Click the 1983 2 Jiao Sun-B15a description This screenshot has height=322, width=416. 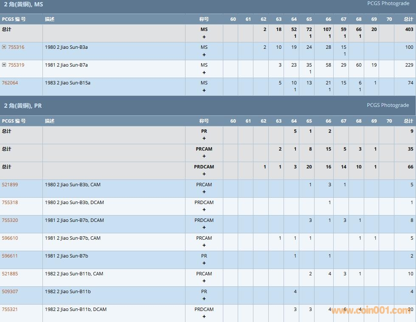[x=67, y=83]
